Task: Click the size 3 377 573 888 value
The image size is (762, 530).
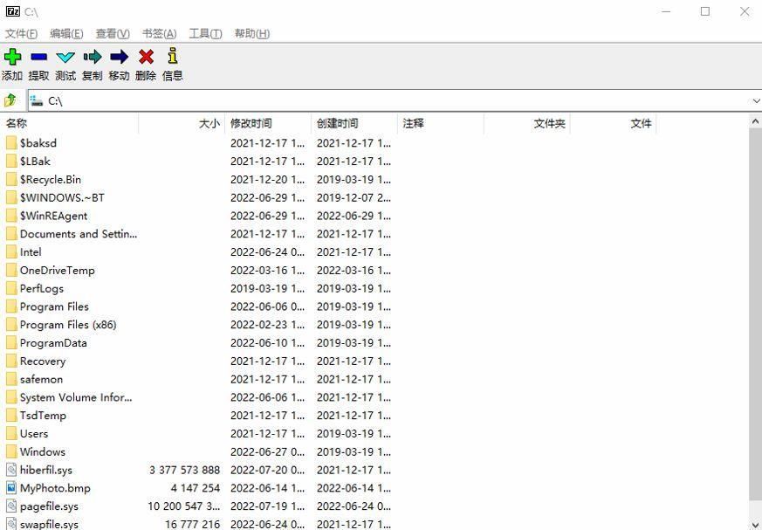Action: click(x=185, y=471)
